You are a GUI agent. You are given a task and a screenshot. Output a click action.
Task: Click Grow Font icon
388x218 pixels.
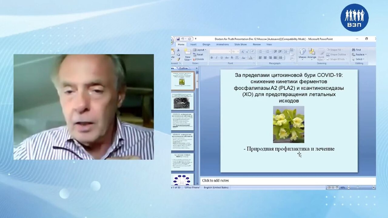pyautogui.click(x=242, y=51)
